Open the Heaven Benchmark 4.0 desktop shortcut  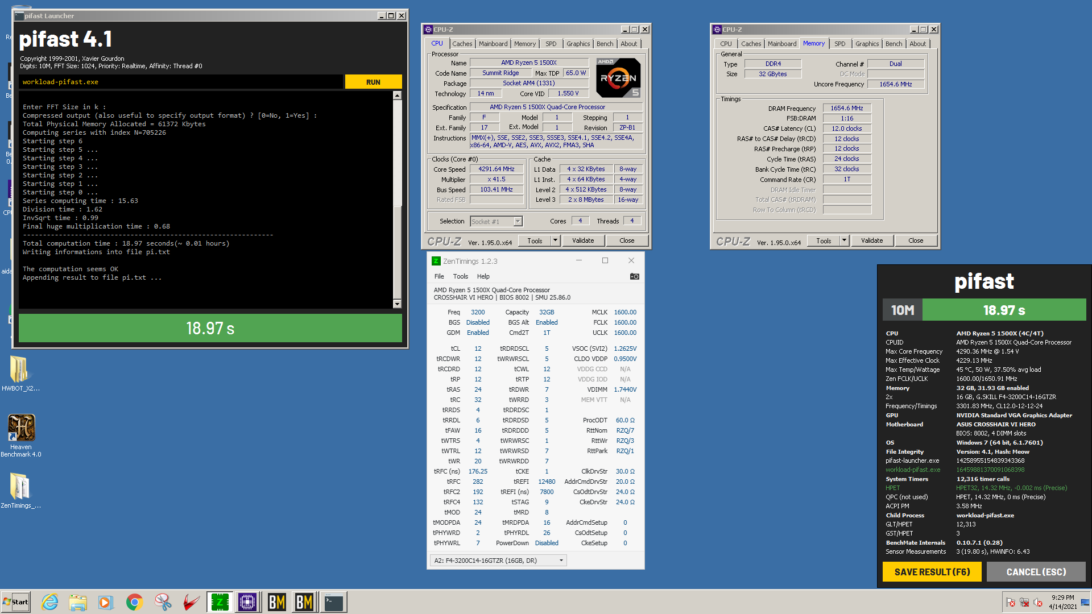21,435
